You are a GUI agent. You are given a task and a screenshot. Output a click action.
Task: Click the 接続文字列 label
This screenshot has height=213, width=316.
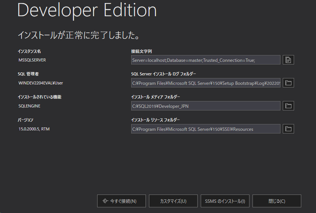141,51
